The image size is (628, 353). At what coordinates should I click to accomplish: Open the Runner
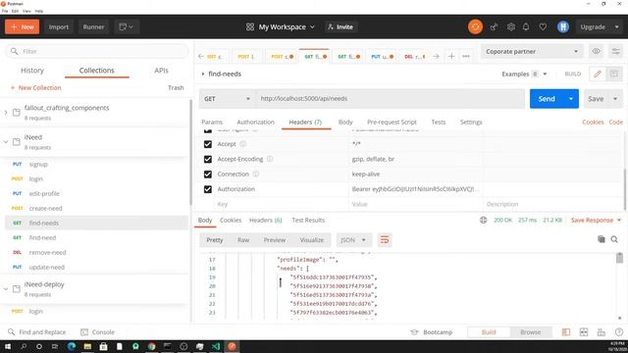point(93,26)
